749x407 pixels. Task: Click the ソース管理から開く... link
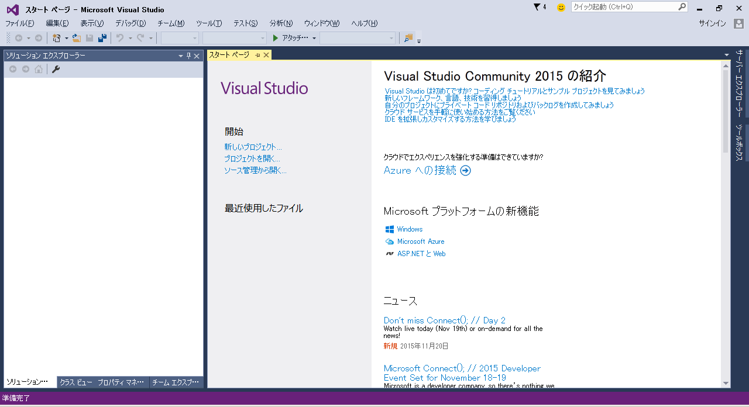click(x=256, y=170)
